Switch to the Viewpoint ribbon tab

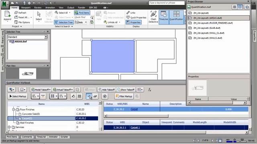26,8
